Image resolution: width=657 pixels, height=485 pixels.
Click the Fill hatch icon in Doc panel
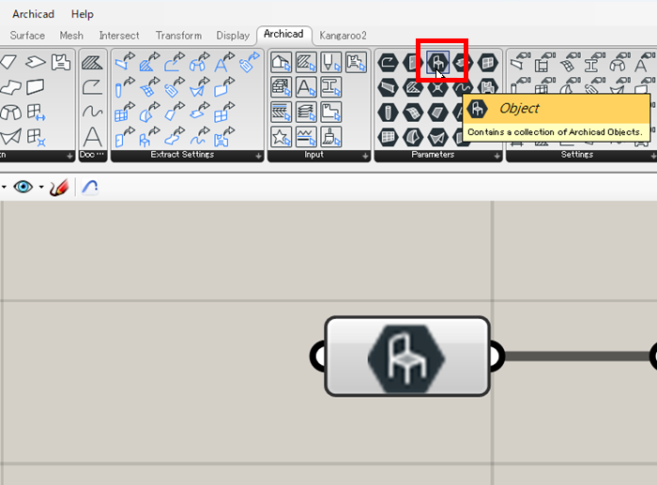click(x=92, y=63)
